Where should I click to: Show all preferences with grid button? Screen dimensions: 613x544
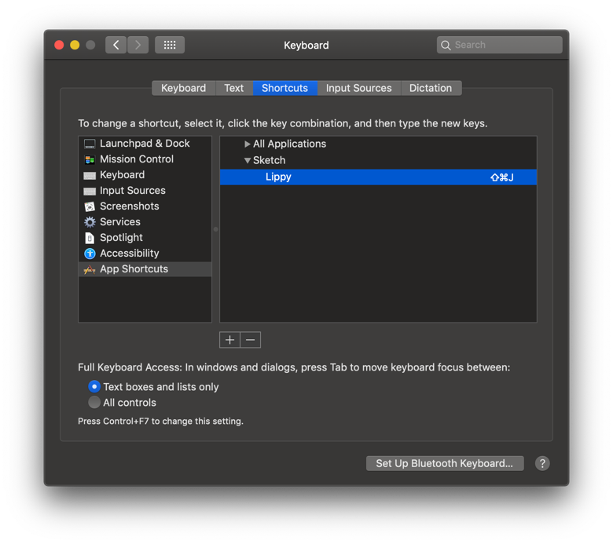tap(169, 45)
